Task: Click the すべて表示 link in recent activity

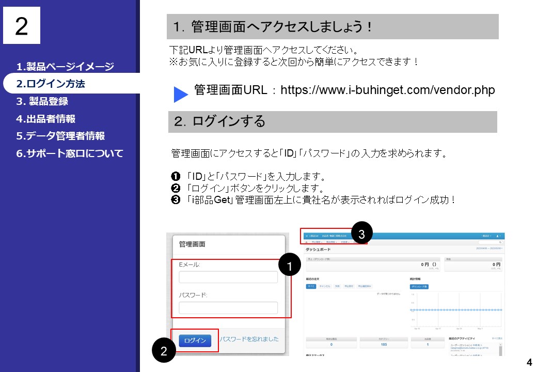Action: tap(497, 338)
